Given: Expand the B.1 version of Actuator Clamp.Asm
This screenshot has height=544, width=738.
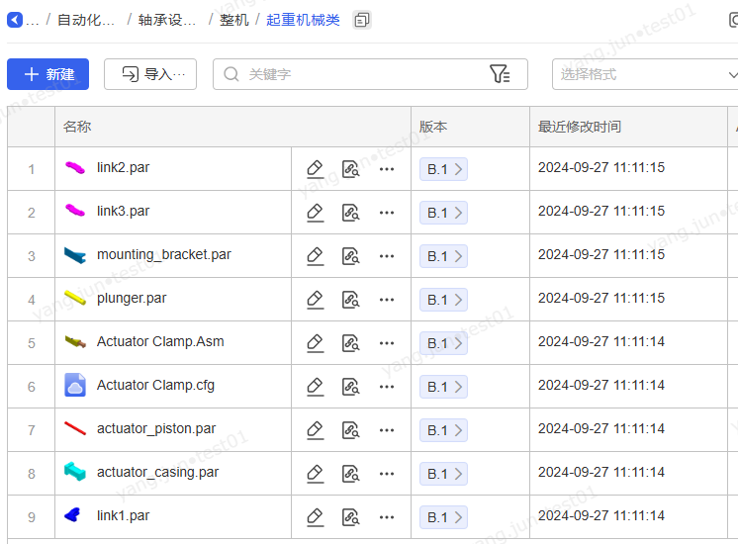Looking at the screenshot, I should 443,343.
